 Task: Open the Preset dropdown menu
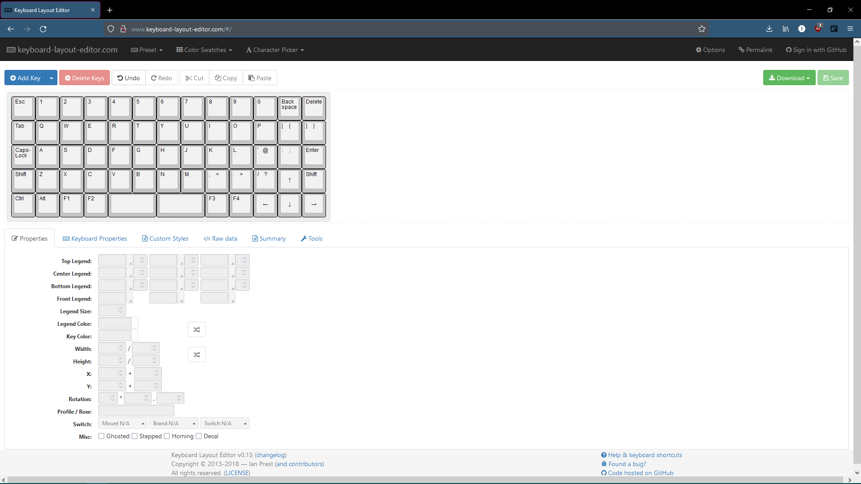point(147,50)
